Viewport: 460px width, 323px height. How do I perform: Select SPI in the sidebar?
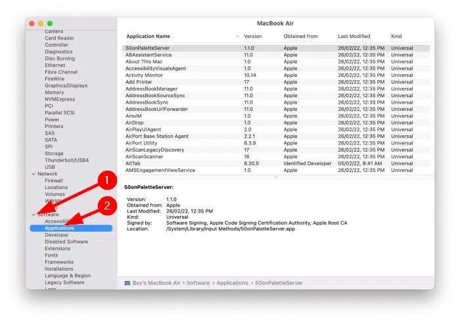click(49, 146)
